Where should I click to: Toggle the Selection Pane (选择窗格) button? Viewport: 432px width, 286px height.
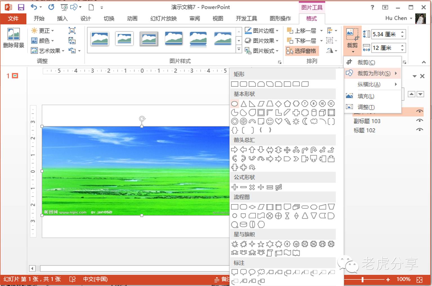(301, 51)
